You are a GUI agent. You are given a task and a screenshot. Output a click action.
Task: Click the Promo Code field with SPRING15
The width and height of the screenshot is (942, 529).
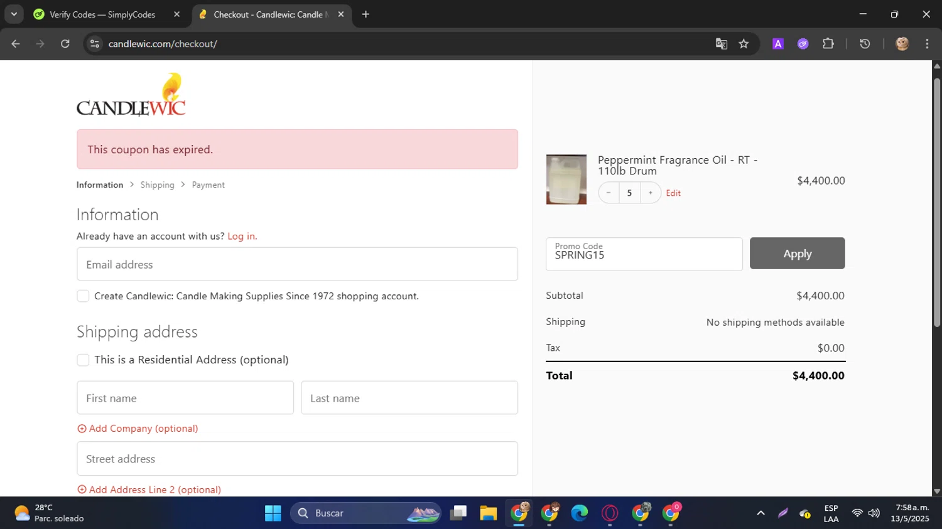click(x=644, y=254)
